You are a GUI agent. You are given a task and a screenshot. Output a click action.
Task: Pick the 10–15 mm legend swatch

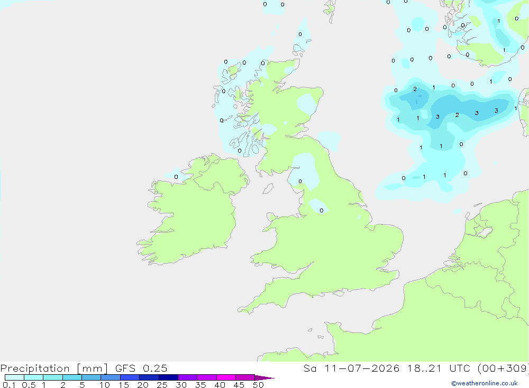pos(111,377)
